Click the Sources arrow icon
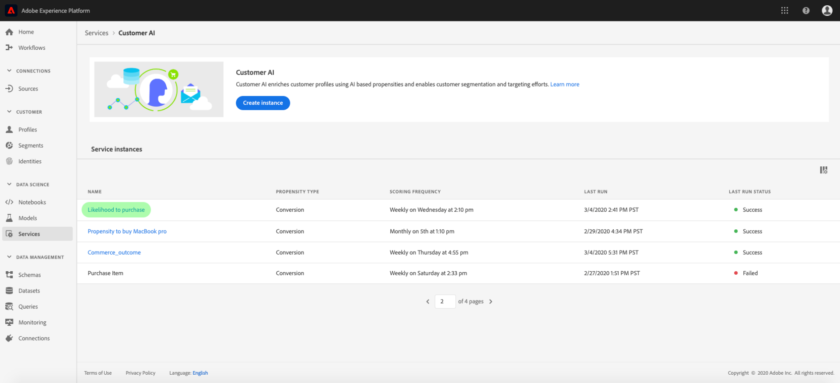Image resolution: width=840 pixels, height=383 pixels. [x=9, y=89]
